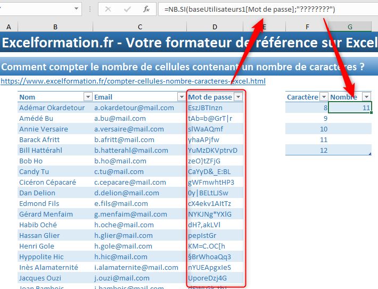Expand the Nombre column filter dropdown
The height and width of the screenshot is (289, 378).
tap(366, 97)
